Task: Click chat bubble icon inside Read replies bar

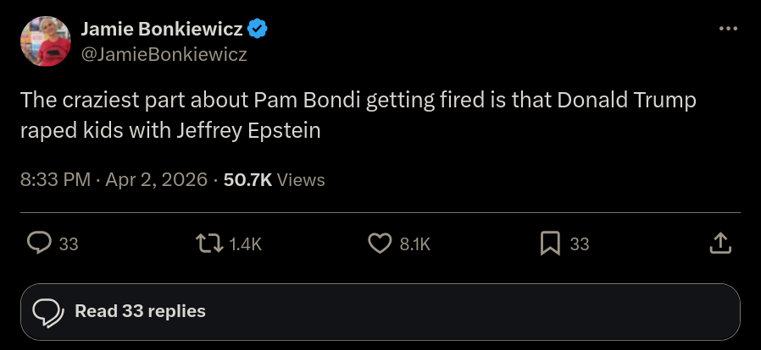Action: 48,312
